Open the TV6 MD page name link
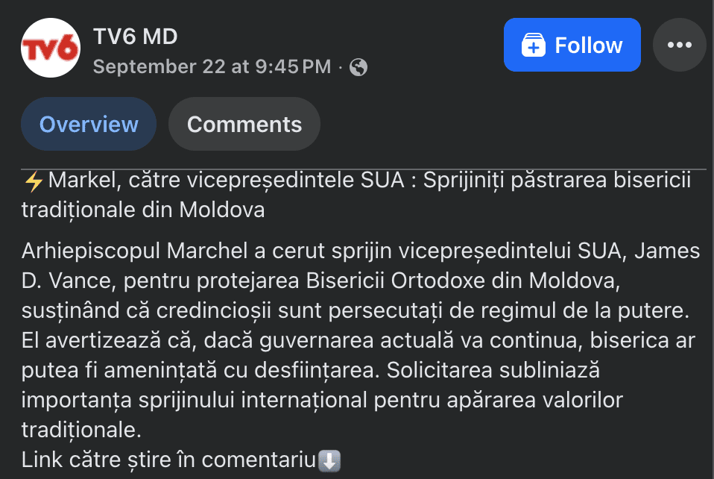This screenshot has height=479, width=714. [x=135, y=36]
